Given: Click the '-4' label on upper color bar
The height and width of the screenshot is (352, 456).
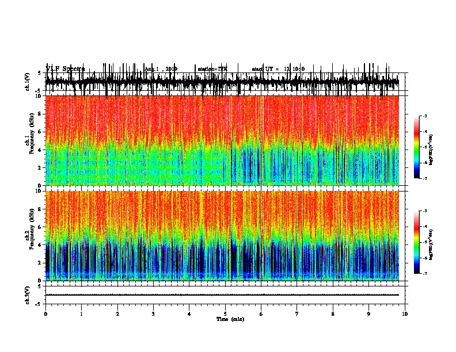Looking at the screenshot, I should tap(424, 132).
